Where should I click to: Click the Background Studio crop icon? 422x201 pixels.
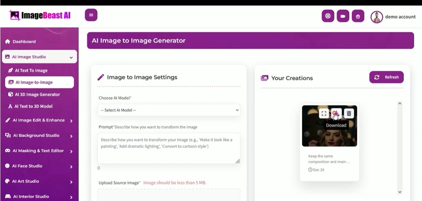click(8, 135)
